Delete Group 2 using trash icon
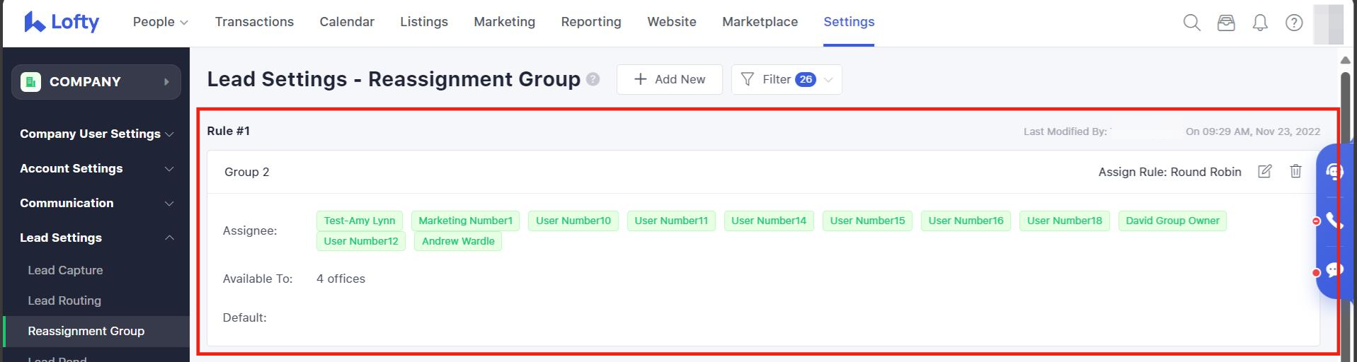The image size is (1357, 362). (x=1295, y=171)
